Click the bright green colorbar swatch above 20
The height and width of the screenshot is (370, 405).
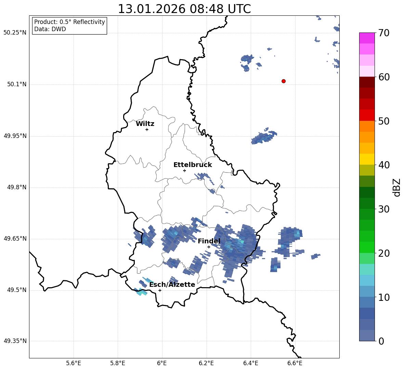(367, 247)
